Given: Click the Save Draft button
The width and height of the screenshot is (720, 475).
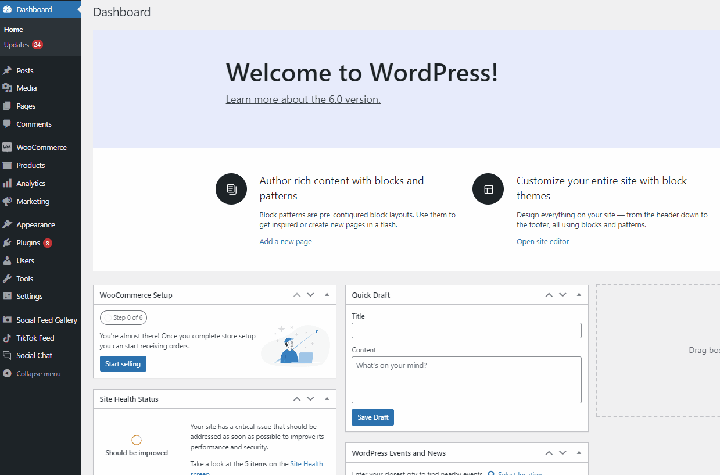Looking at the screenshot, I should [372, 417].
